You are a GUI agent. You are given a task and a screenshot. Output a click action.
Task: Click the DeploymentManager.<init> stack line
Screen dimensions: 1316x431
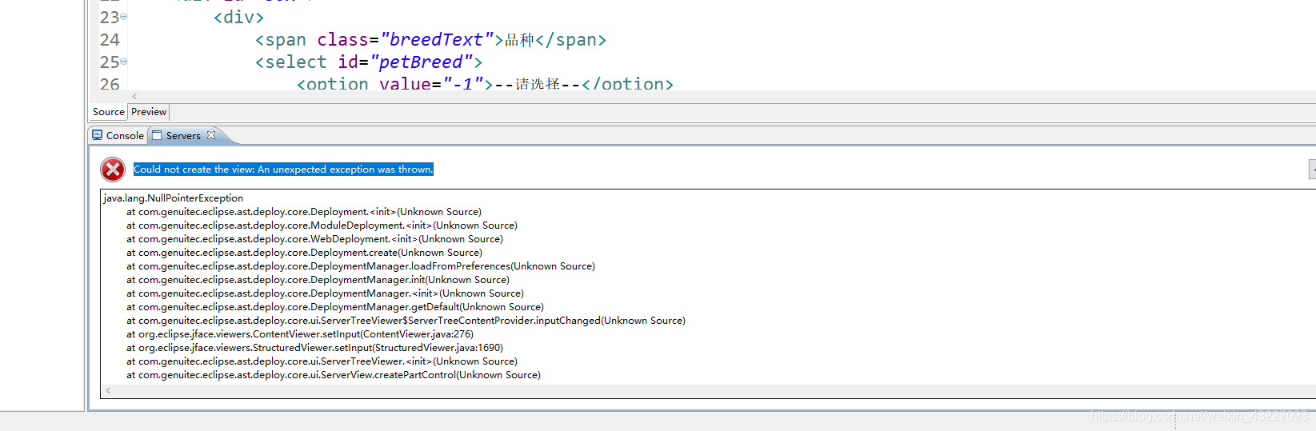[x=325, y=293]
